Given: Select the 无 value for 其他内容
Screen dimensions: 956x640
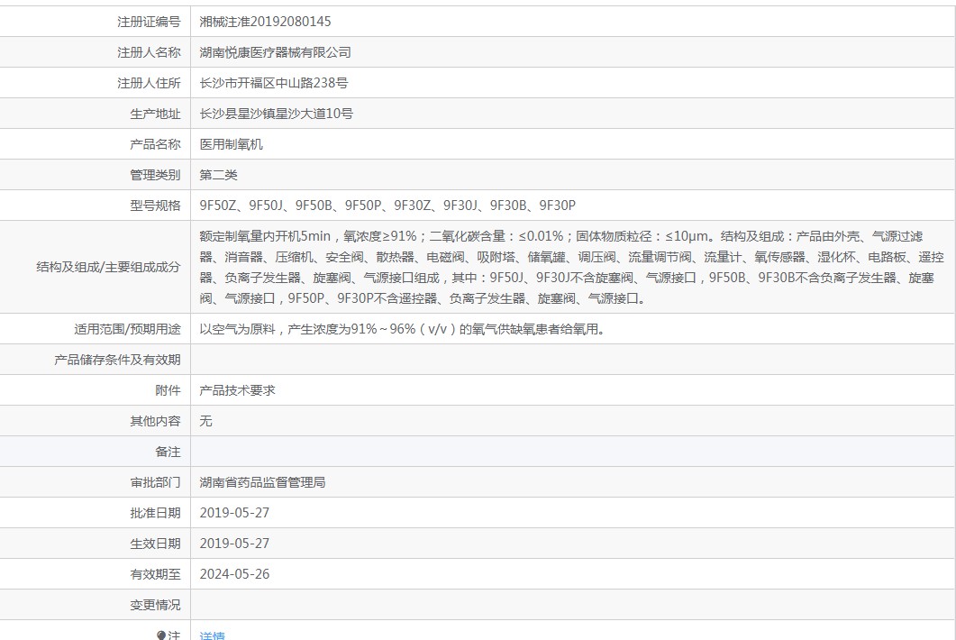Looking at the screenshot, I should 206,421.
